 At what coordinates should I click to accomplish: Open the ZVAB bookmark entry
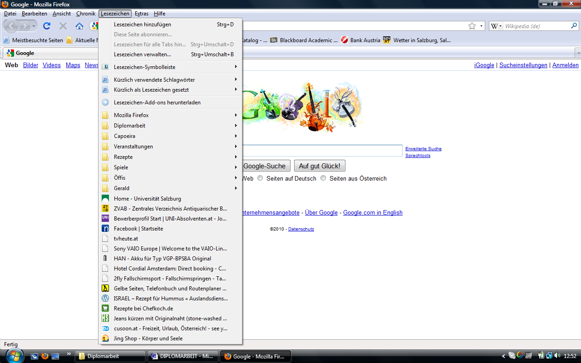click(x=170, y=209)
